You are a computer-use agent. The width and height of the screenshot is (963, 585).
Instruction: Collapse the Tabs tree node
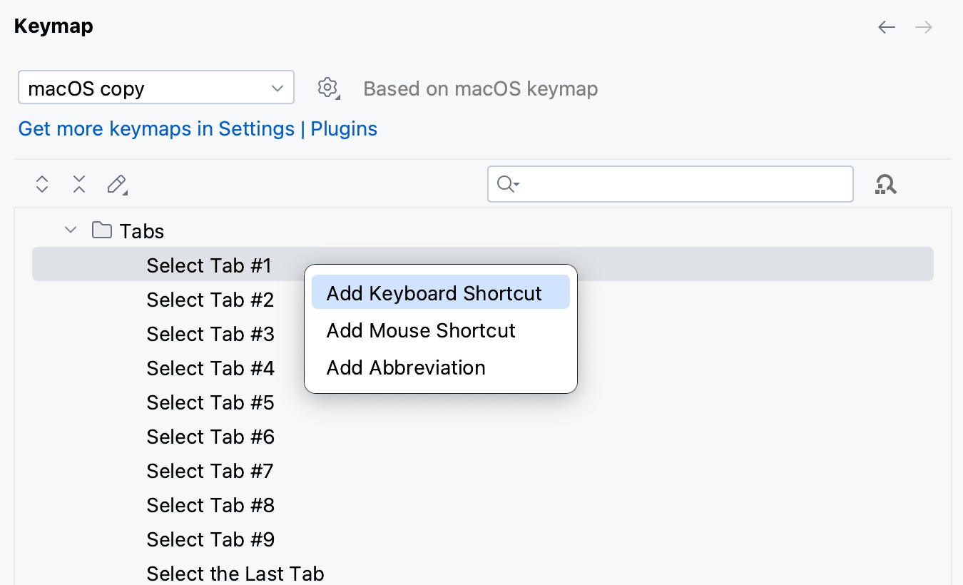click(70, 230)
